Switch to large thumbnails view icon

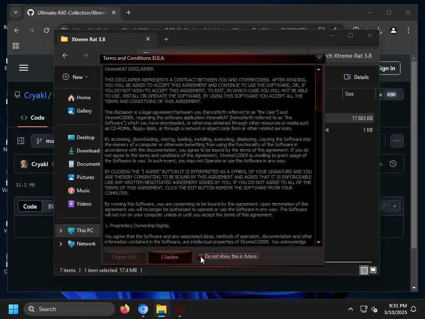click(373, 270)
